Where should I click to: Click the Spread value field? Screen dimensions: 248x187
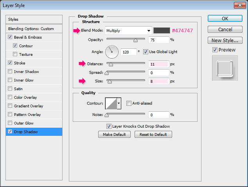pos(159,73)
